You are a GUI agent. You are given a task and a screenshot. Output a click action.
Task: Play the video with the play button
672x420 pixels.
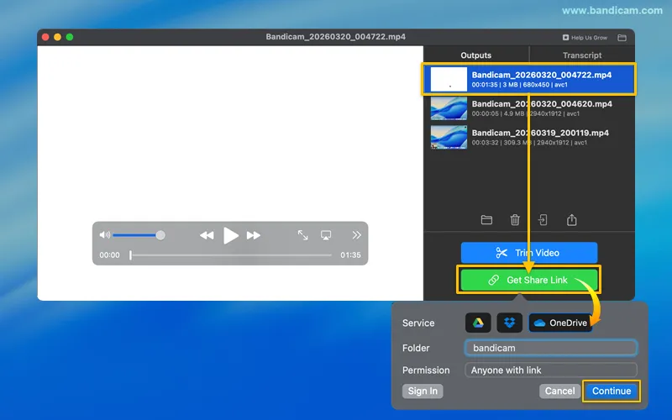(x=230, y=235)
